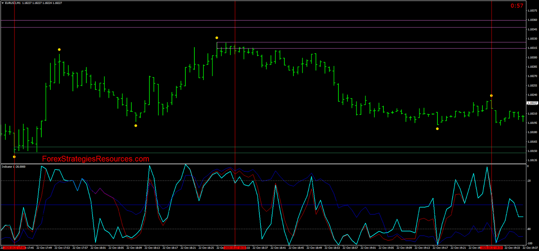Click the 22 Oct 18:25 time label
539x251 pixels.
tap(206, 248)
